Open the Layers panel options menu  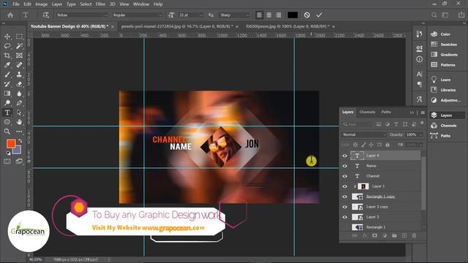pyautogui.click(x=423, y=113)
